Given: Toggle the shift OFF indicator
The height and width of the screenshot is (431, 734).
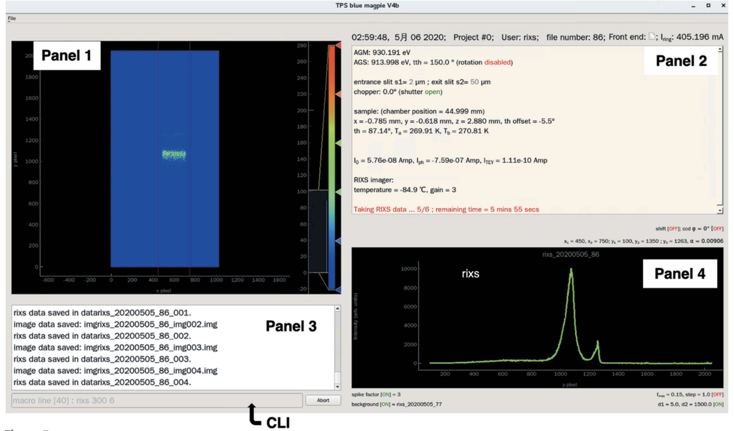Looking at the screenshot, I should (673, 229).
